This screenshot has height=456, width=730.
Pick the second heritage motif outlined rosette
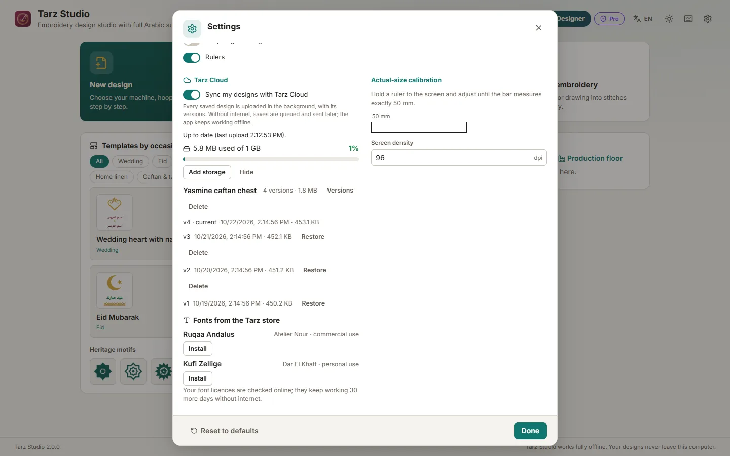click(133, 371)
